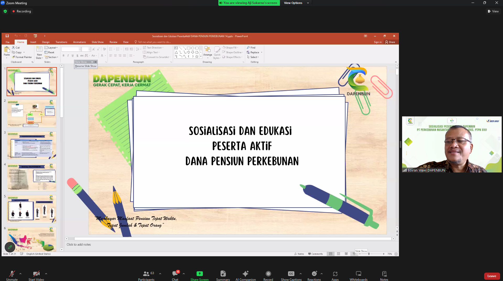
Task: Click the Paste icon
Action: point(7,49)
